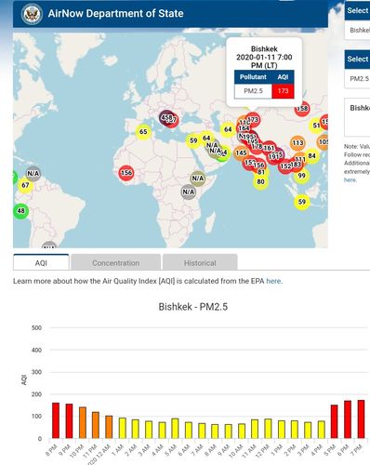Click the 'here' link in the side note

pyautogui.click(x=350, y=179)
